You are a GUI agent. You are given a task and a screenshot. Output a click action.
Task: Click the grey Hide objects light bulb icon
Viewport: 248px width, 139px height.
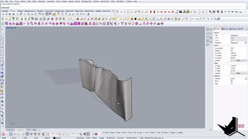(x=3, y=19)
